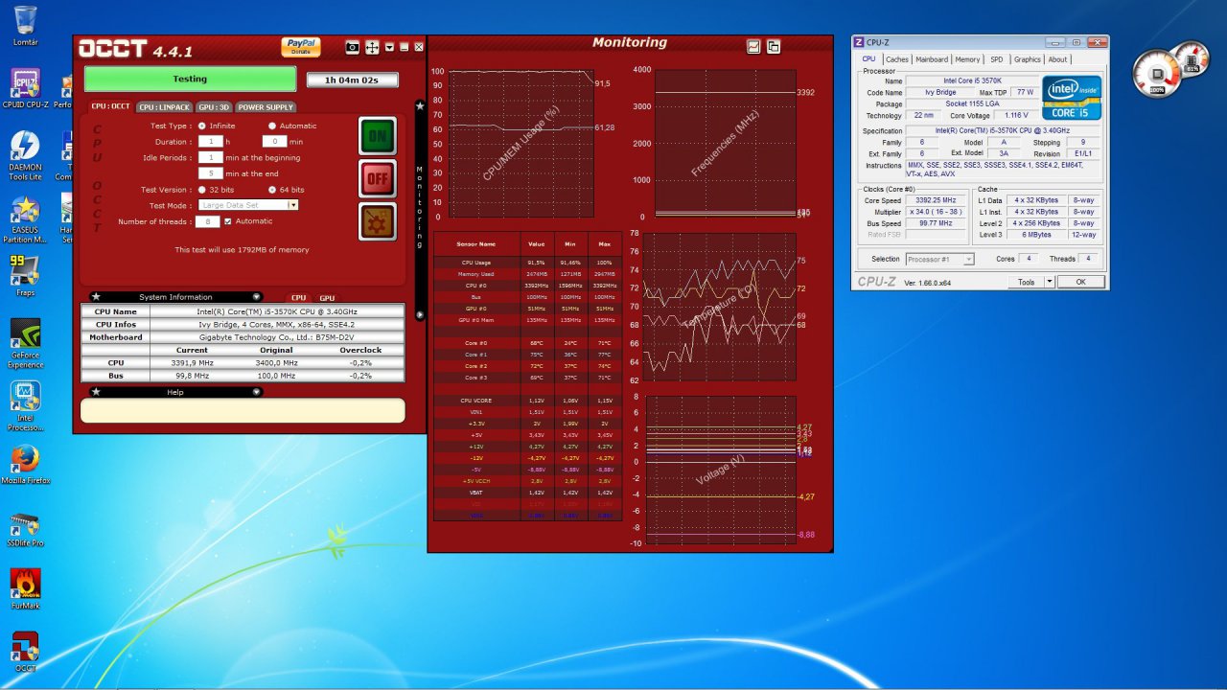Open the Tools dropdown arrow in CPU-Z
The width and height of the screenshot is (1227, 690).
click(1050, 282)
